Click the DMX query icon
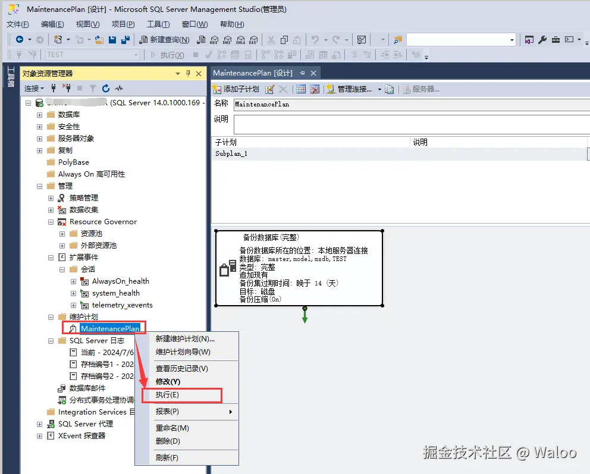This screenshot has width=590, height=474. [227, 39]
